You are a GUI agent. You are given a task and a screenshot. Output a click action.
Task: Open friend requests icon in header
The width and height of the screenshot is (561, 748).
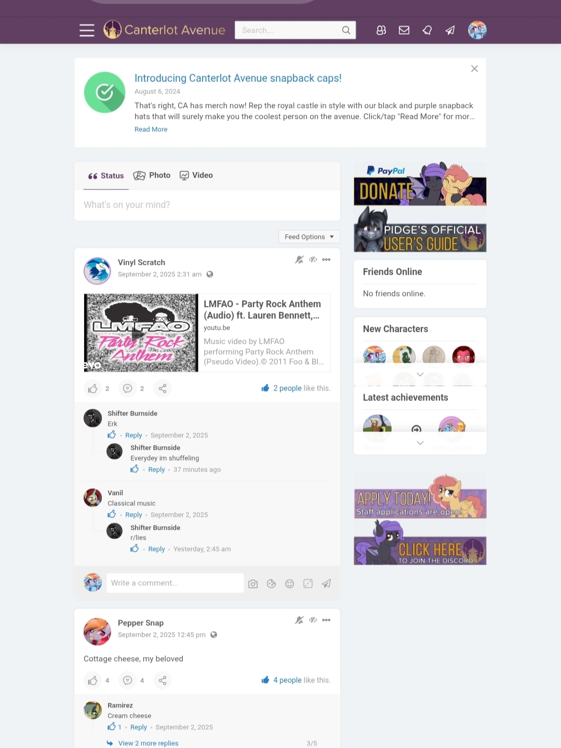coord(381,31)
